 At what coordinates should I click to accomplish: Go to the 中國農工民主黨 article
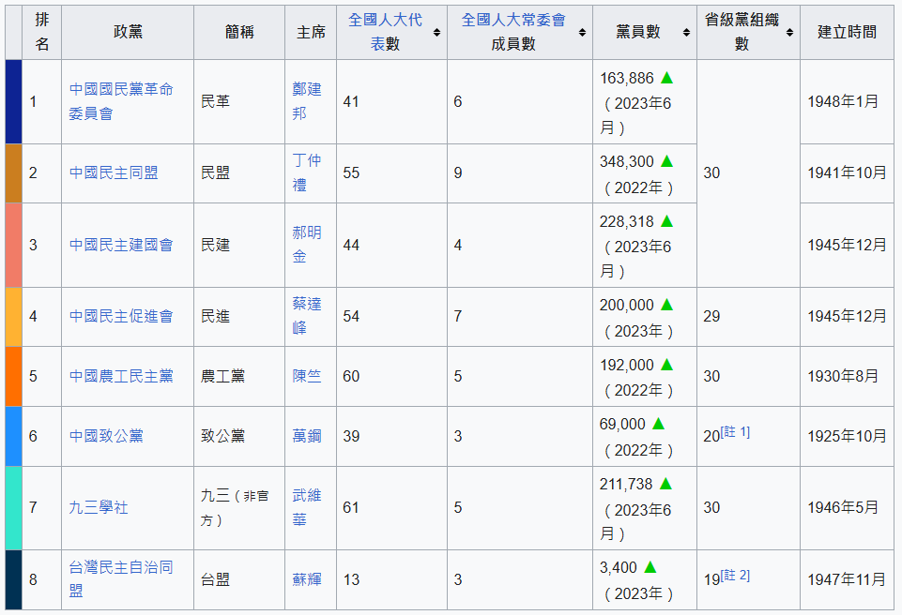coord(121,376)
